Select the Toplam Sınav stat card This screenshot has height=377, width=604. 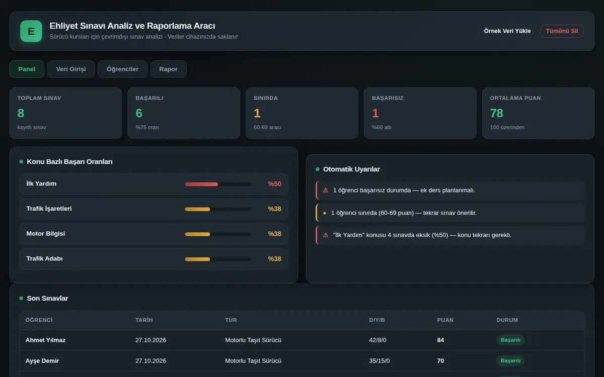pyautogui.click(x=65, y=113)
